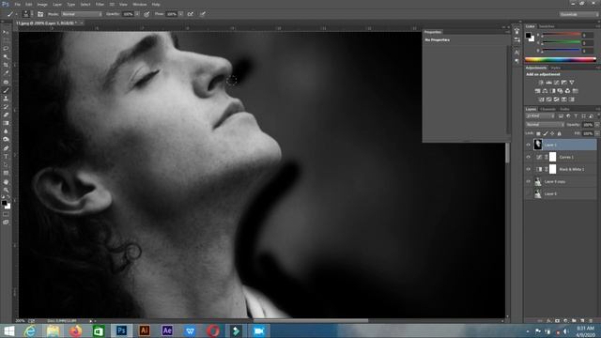
Task: Open the layer Fill dropdown arrow
Action: 597,133
